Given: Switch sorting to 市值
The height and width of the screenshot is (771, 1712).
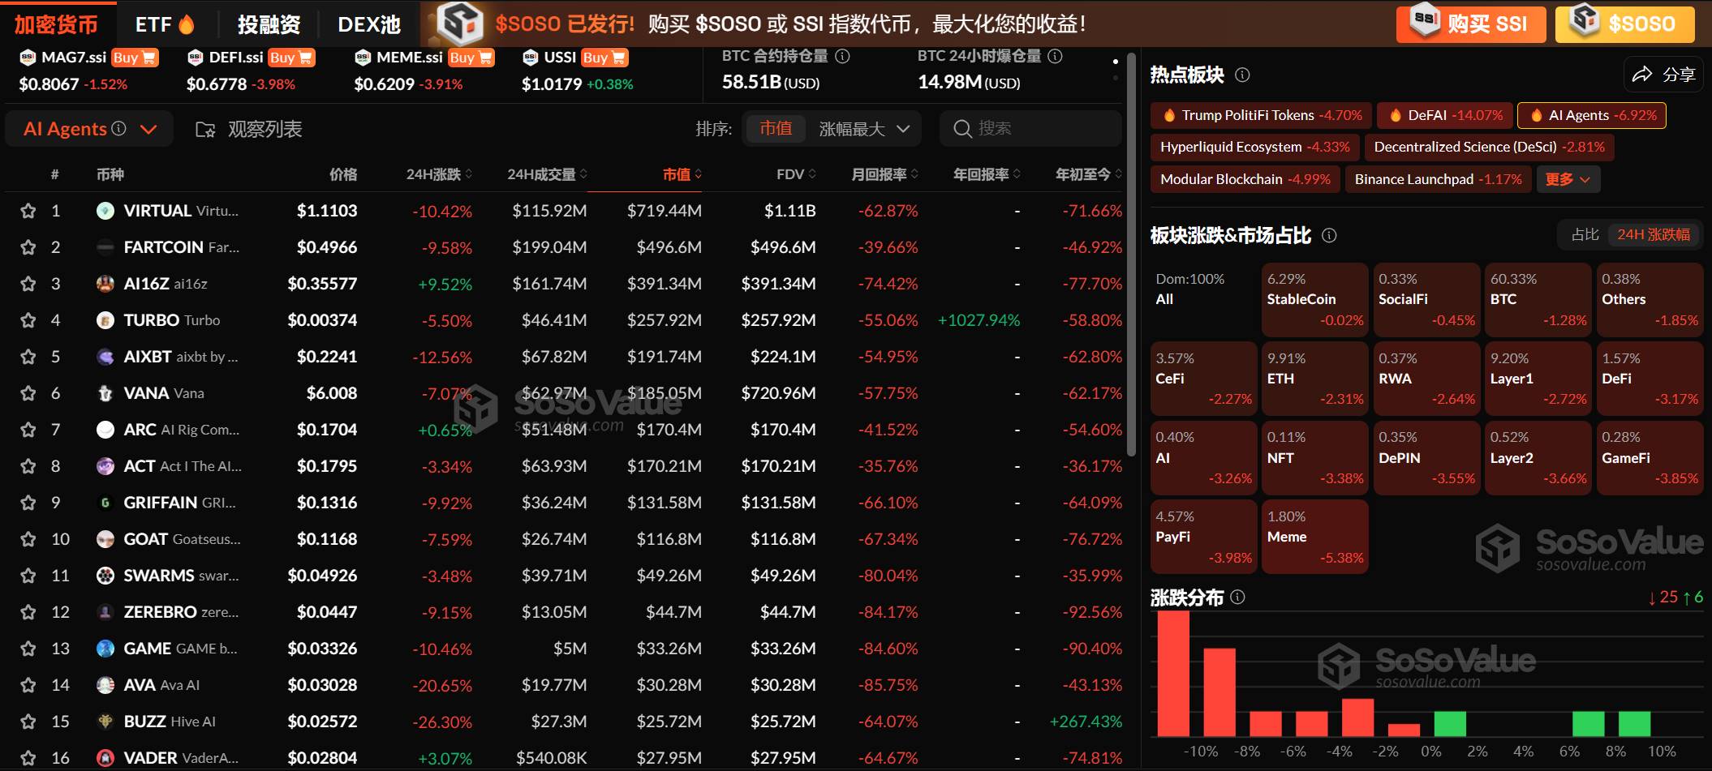Looking at the screenshot, I should point(776,128).
